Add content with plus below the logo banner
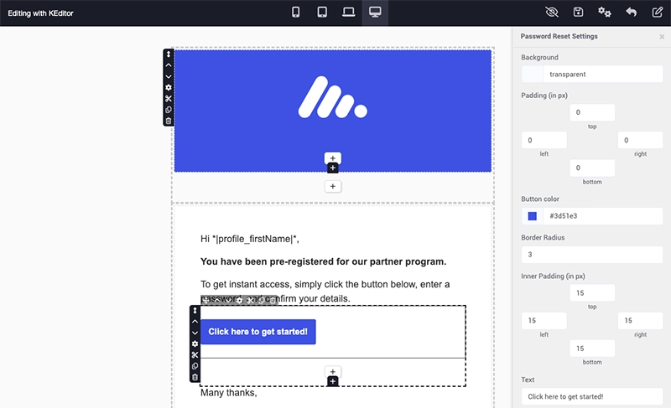 click(x=333, y=186)
